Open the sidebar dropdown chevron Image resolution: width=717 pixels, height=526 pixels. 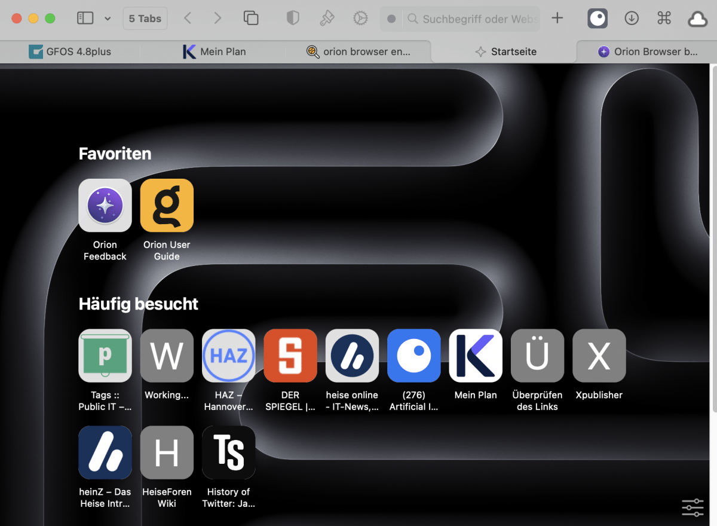point(108,19)
